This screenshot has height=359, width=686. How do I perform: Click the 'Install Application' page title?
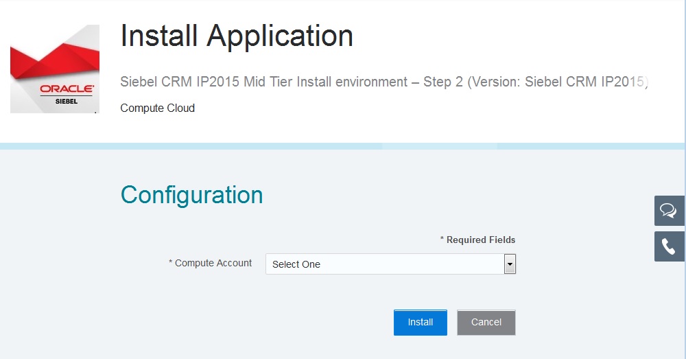(x=237, y=36)
